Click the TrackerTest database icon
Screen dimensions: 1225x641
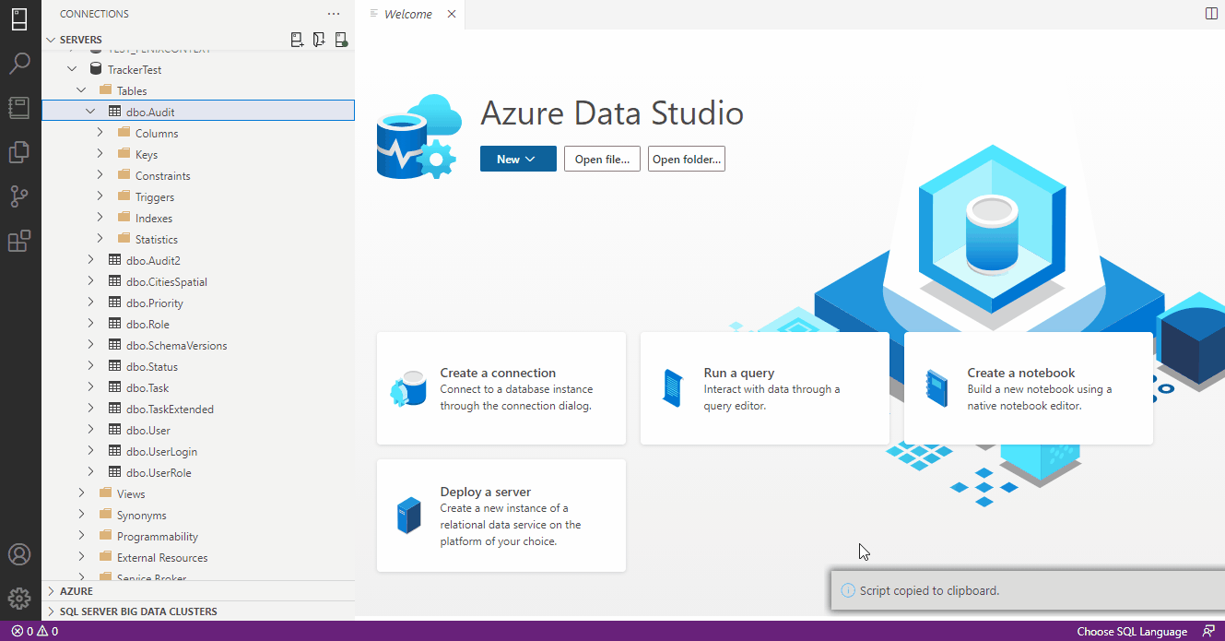[x=96, y=69]
